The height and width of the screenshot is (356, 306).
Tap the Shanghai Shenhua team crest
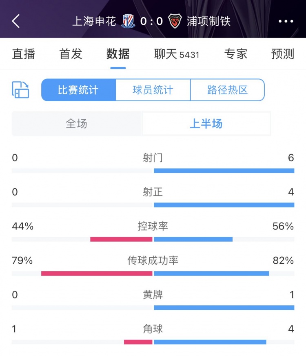click(x=128, y=21)
